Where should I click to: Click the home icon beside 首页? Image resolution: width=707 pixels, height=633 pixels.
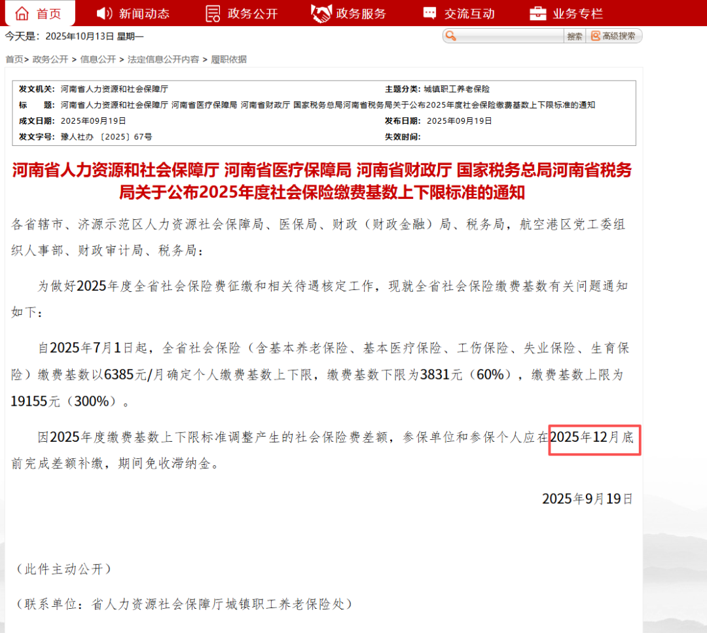point(22,13)
